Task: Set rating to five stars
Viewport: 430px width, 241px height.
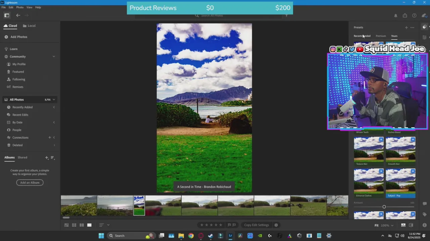Action: point(220,225)
